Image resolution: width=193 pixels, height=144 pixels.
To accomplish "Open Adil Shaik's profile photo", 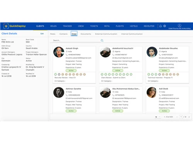I will (x=152, y=93).
